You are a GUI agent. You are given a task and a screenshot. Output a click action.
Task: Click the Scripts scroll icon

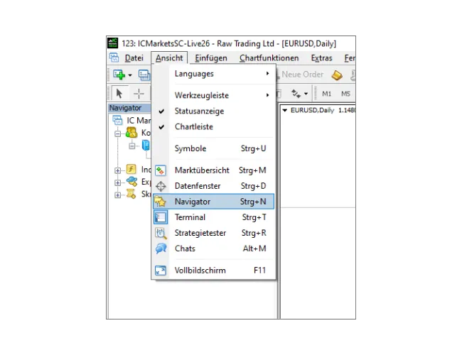coord(131,194)
